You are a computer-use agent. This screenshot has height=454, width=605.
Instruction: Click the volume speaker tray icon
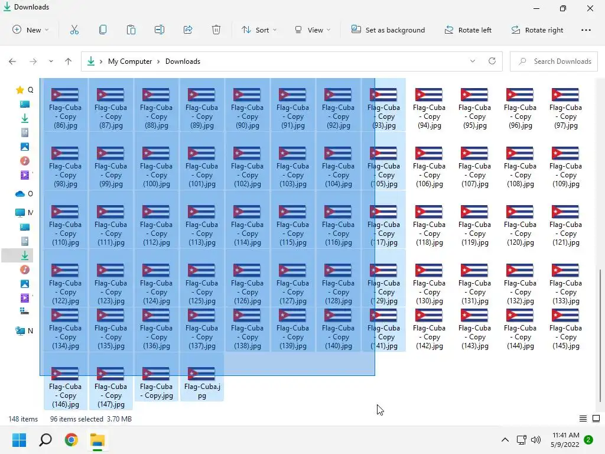pos(536,440)
